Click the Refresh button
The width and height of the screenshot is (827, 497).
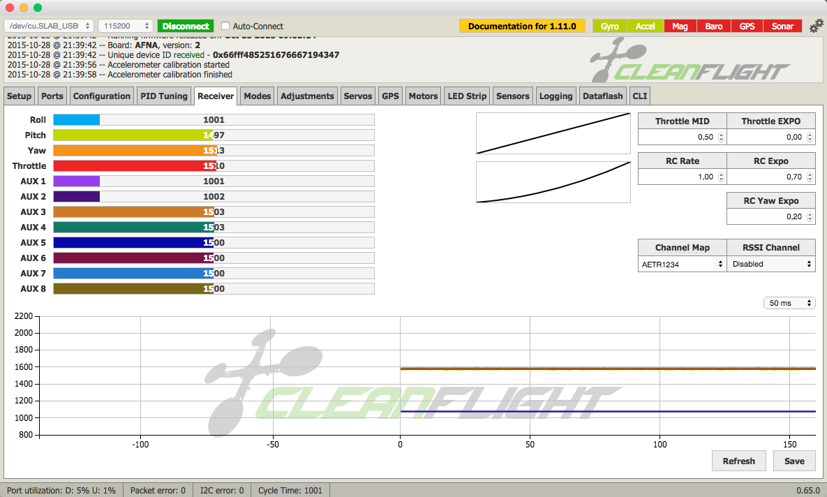click(739, 461)
